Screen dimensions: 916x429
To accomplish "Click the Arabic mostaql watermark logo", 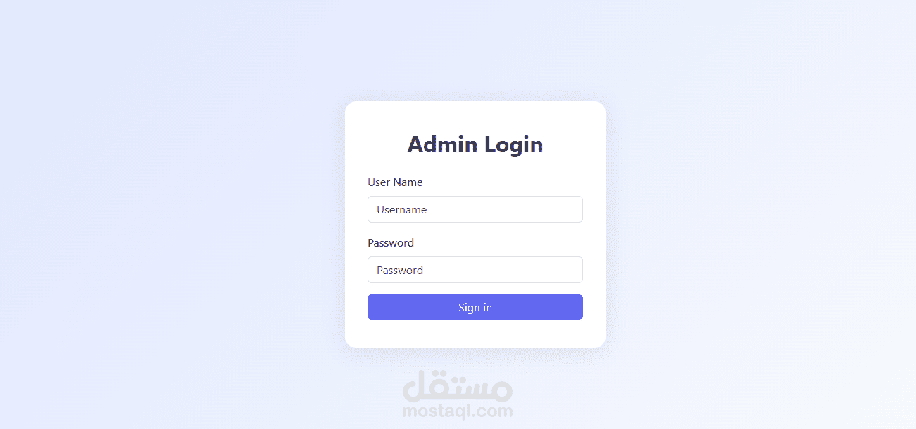I will pyautogui.click(x=458, y=385).
